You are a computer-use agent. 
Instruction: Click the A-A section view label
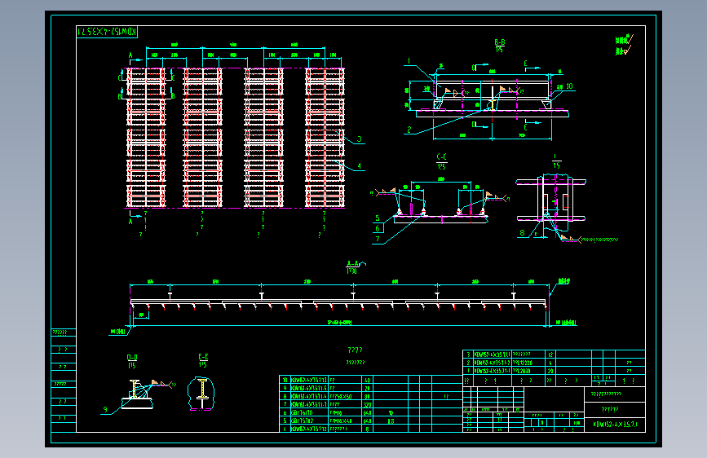pos(352,264)
